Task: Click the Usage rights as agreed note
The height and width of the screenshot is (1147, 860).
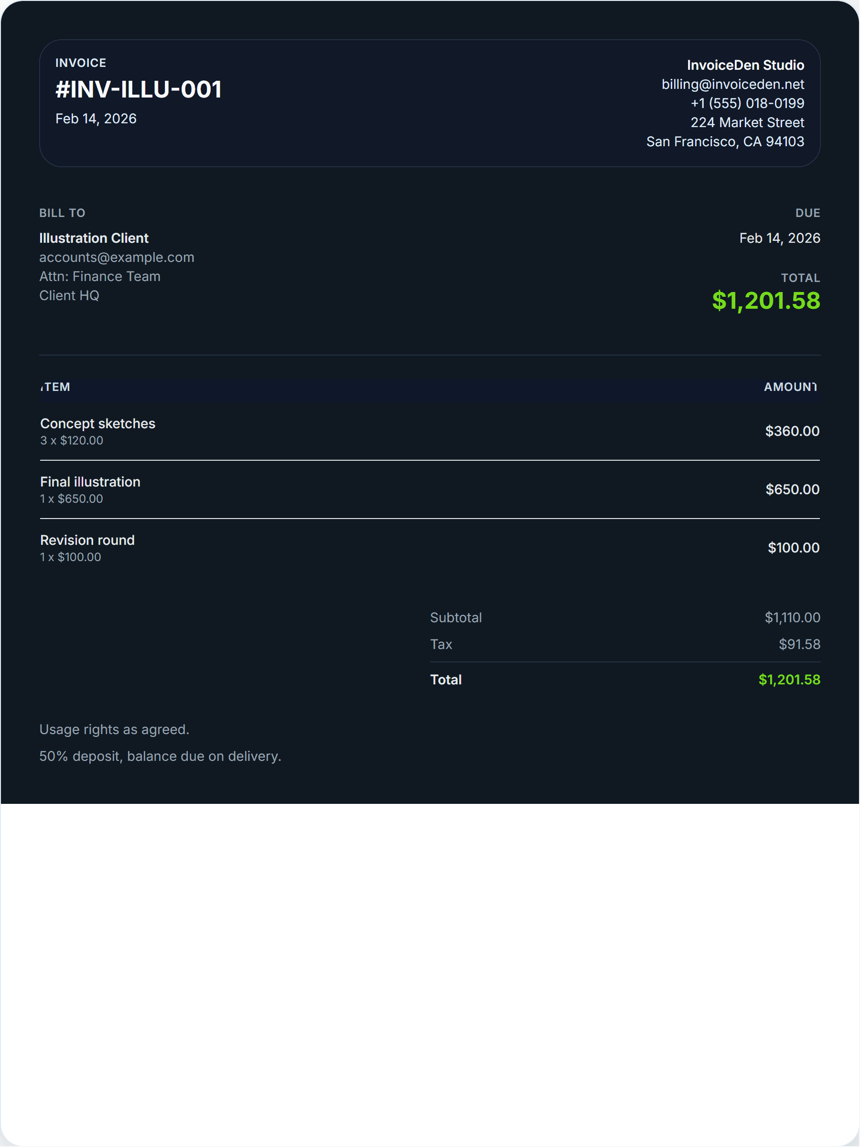Action: (x=114, y=730)
